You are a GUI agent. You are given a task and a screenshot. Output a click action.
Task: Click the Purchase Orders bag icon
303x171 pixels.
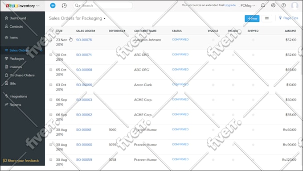tap(6, 75)
